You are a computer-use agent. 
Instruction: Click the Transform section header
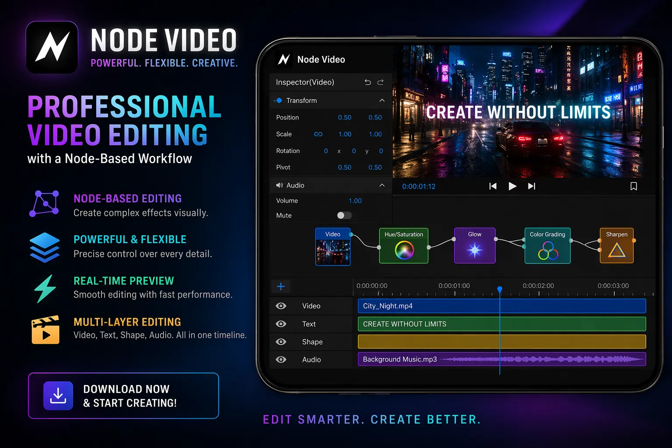click(x=331, y=101)
